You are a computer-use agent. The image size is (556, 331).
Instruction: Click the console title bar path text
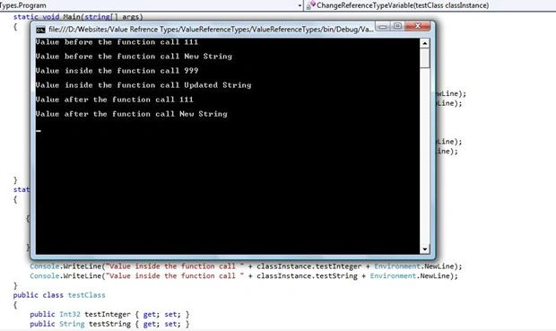[x=211, y=30]
